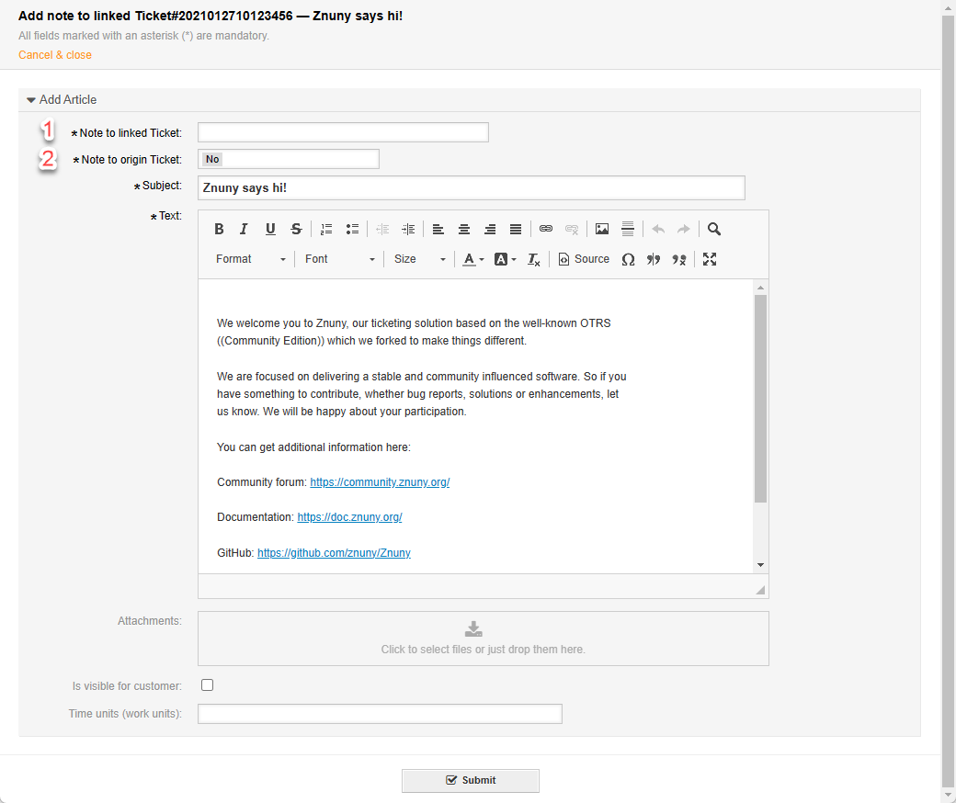Remove text formatting
This screenshot has height=803, width=956.
(534, 259)
